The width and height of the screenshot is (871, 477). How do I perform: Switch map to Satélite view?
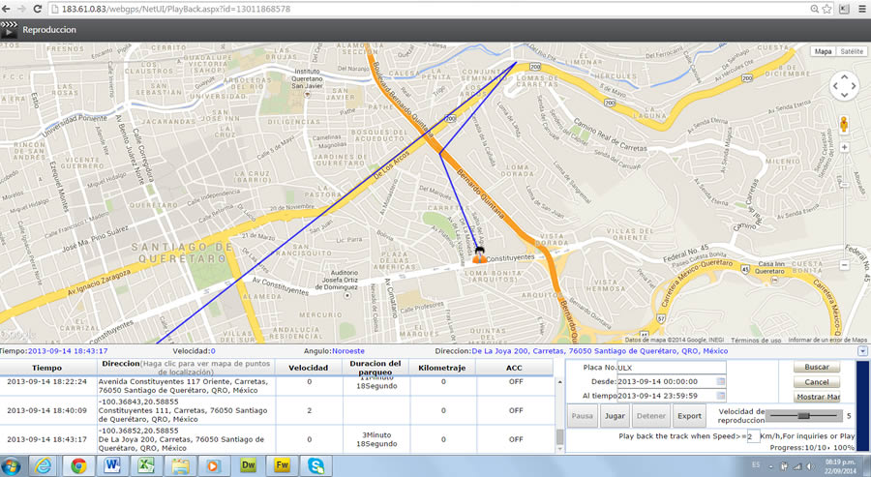point(852,51)
